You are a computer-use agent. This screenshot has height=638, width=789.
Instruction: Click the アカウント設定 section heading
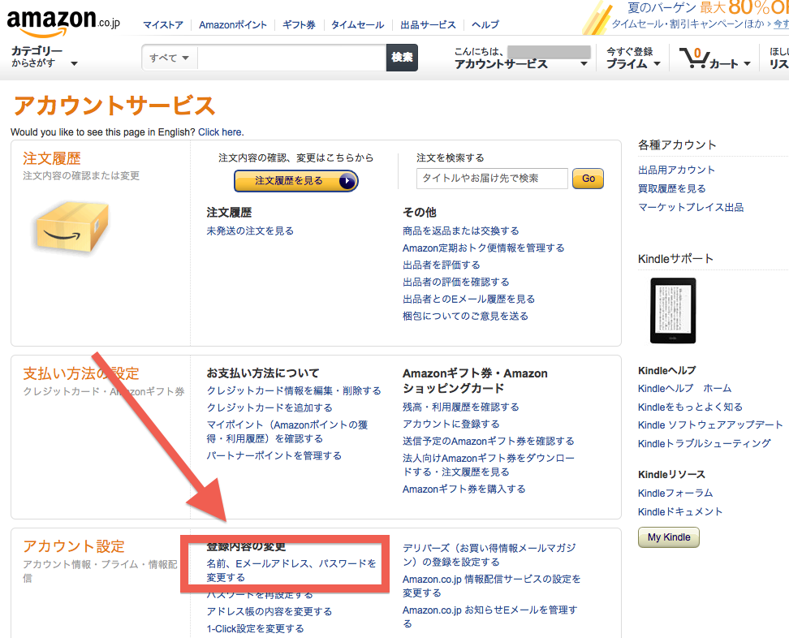coord(74,546)
